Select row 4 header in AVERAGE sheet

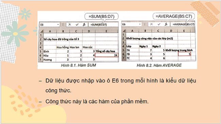123,46
